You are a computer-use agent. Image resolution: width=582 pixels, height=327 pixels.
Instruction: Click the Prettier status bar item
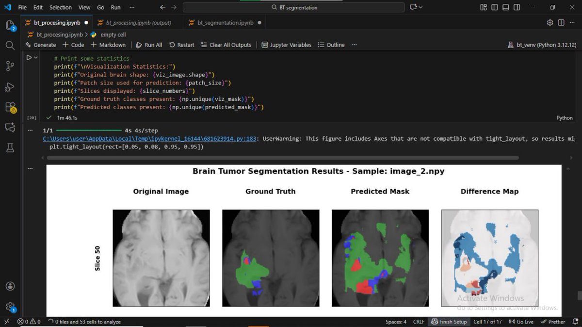click(553, 322)
